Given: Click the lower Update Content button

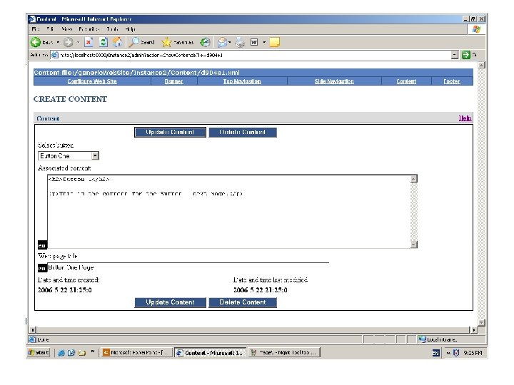Looking at the screenshot, I should click(170, 302).
